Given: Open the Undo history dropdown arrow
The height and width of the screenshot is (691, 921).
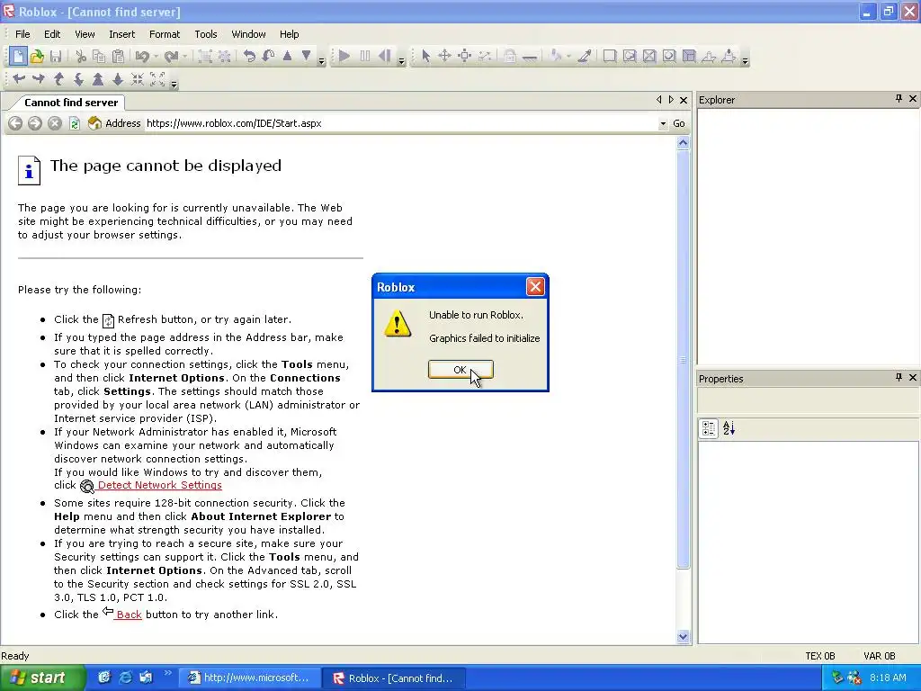Looking at the screenshot, I should (x=156, y=57).
